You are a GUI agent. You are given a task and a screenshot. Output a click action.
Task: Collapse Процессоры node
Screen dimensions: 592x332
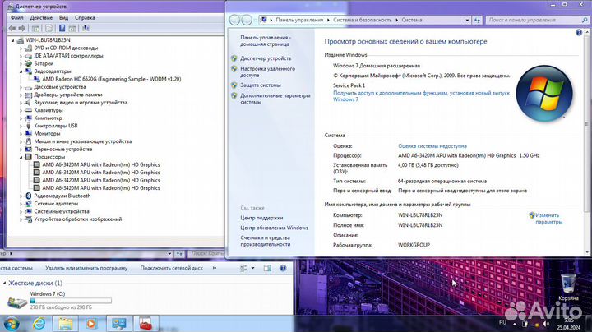(x=21, y=157)
